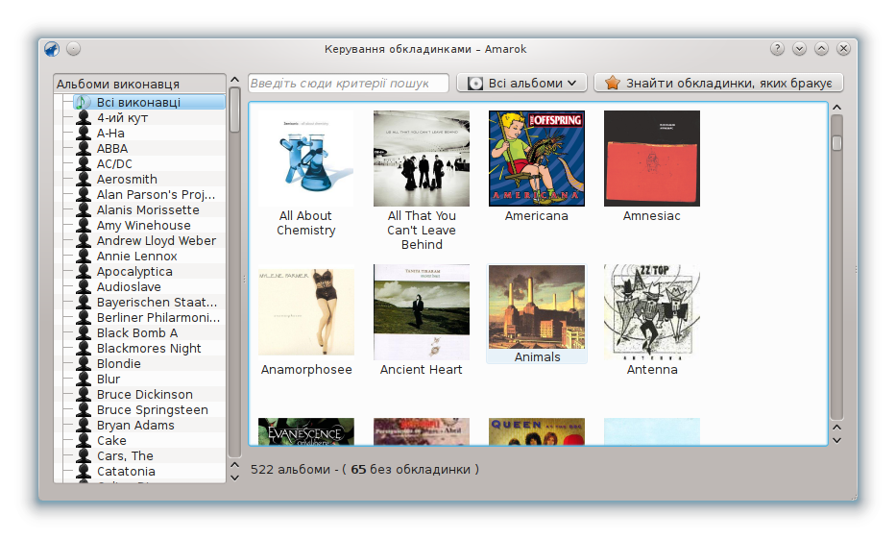896x539 pixels.
Task: Click the artist icon next to AC/DC
Action: coord(84,164)
